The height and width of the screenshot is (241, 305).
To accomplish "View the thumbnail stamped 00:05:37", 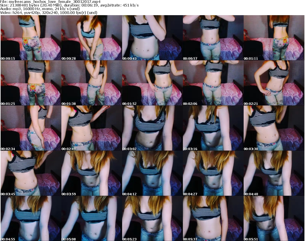I will click(213, 218).
